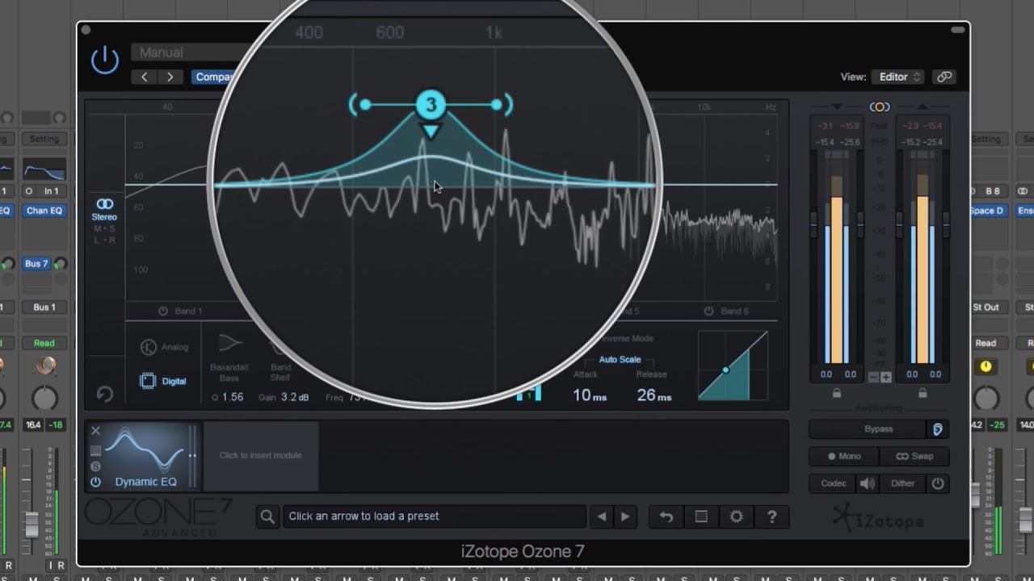Click the meter scale plus button
Screen dimensions: 1034x581
click(885, 377)
